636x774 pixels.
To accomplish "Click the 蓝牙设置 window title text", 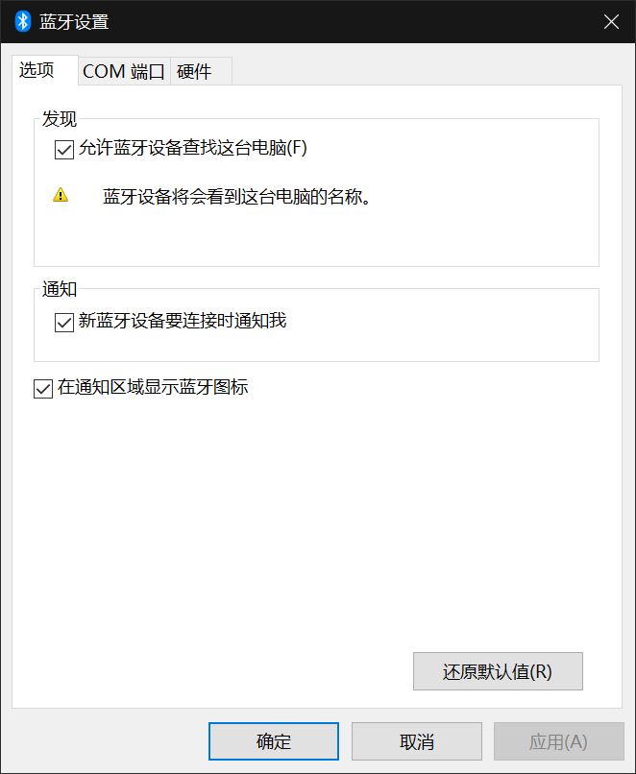I will (74, 21).
